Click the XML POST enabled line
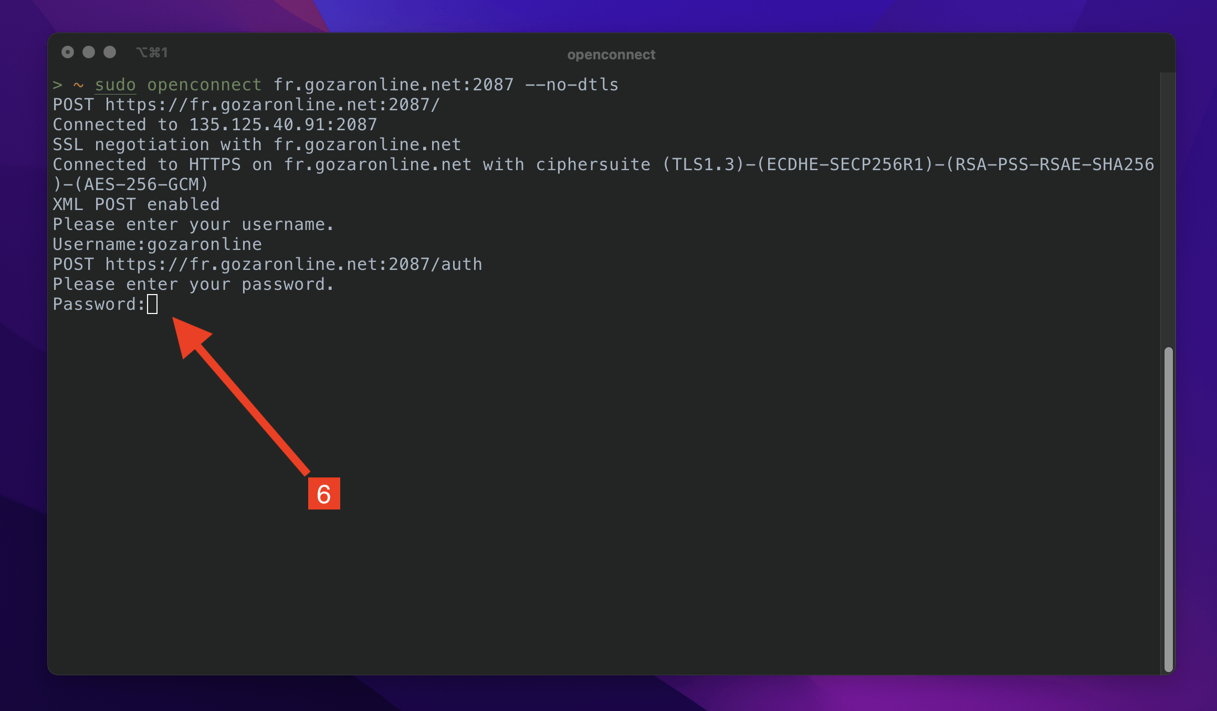The height and width of the screenshot is (711, 1217). point(136,204)
